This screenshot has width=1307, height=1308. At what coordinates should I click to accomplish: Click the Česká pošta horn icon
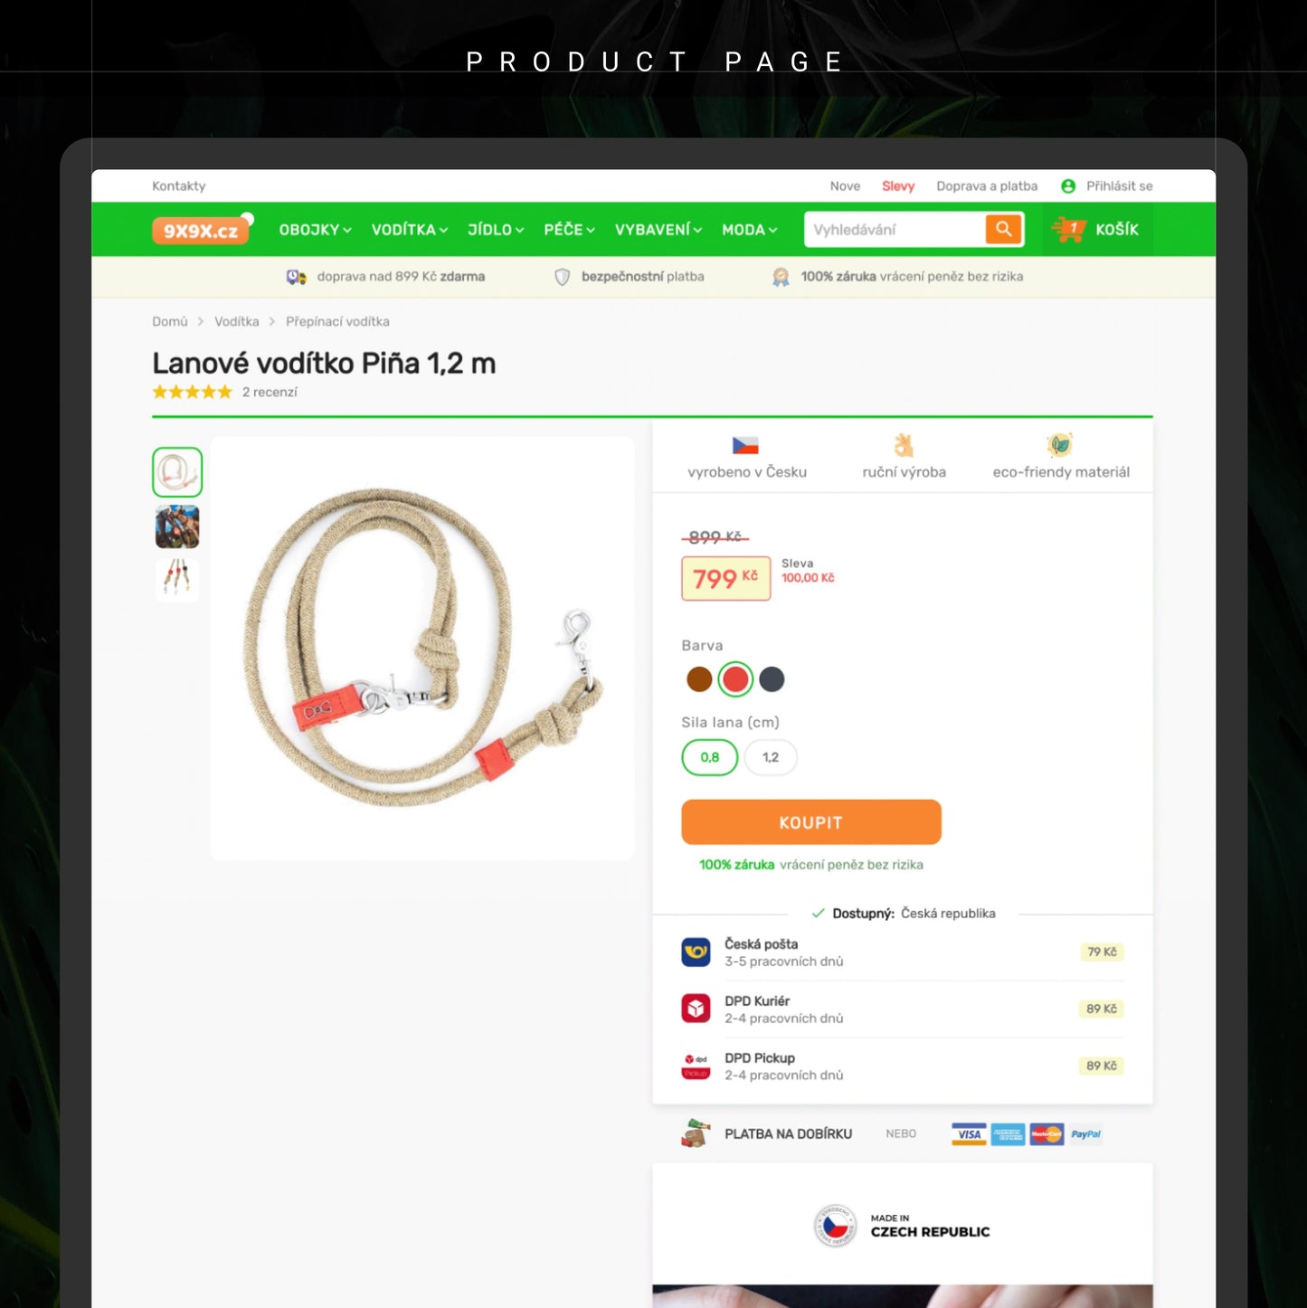696,952
